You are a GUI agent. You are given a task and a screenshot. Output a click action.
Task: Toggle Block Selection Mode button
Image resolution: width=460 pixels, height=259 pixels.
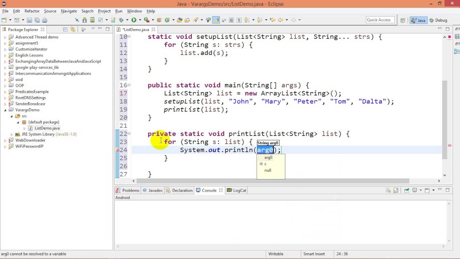(231, 20)
